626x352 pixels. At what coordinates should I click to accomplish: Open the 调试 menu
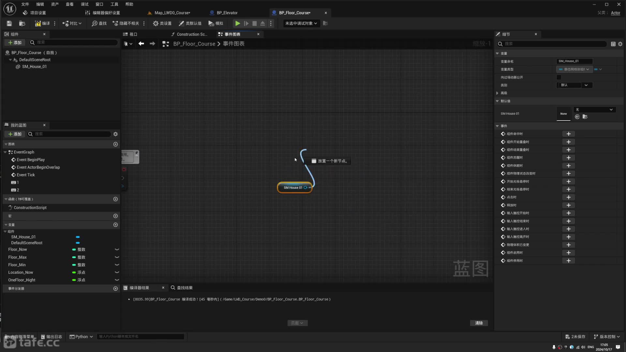pyautogui.click(x=84, y=4)
